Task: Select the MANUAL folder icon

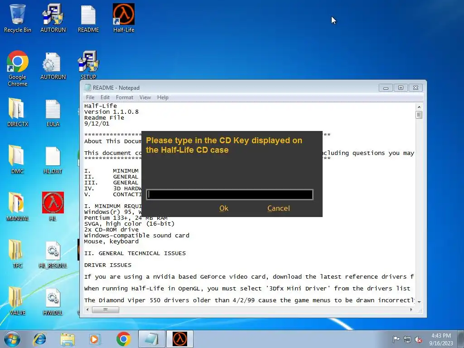Action: [x=18, y=207]
